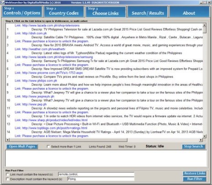Viewport: 212px width, 185px height.
Task: Click the Stop Search button
Action: click(x=193, y=147)
